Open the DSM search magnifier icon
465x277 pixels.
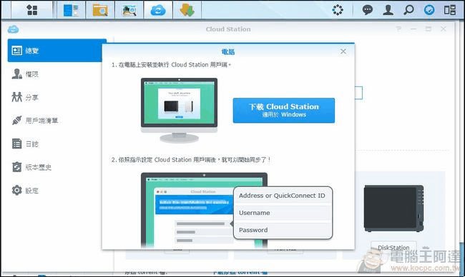(x=408, y=10)
